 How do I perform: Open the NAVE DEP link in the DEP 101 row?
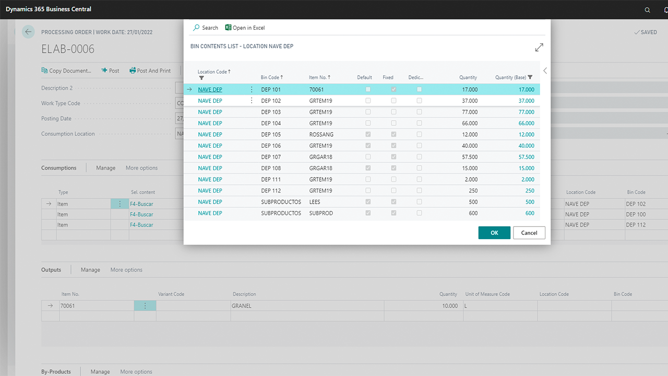[x=210, y=89]
